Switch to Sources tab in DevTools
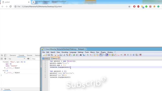Viewport: 162px width, 91px height. pyautogui.click(x=30, y=55)
